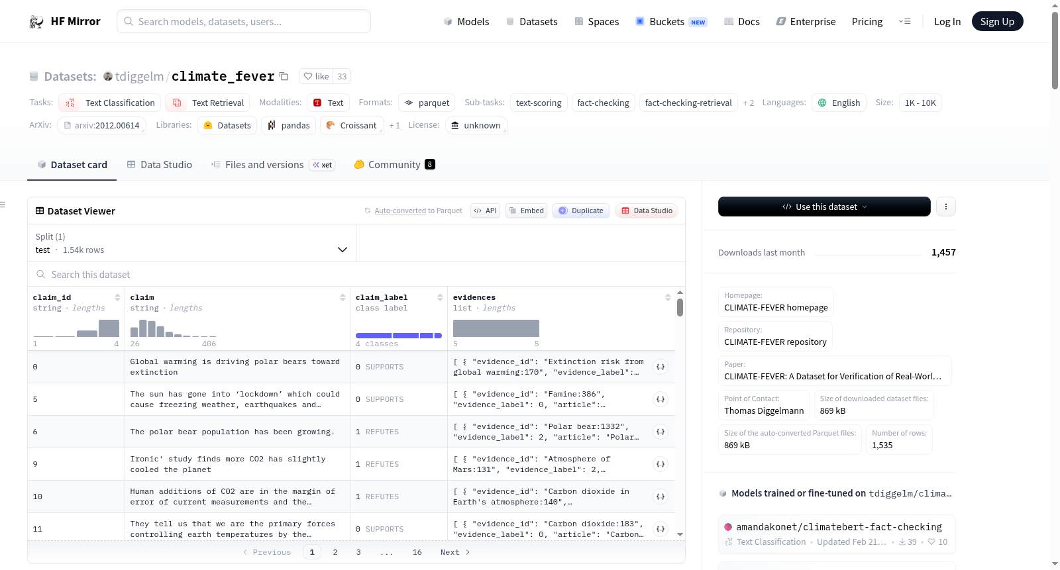The width and height of the screenshot is (1060, 570).
Task: Open the API button in Dataset Viewer
Action: (485, 211)
